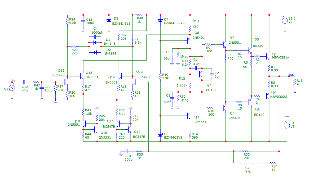Click the 'out' net label
This screenshot has width=318, height=182.
click(291, 75)
